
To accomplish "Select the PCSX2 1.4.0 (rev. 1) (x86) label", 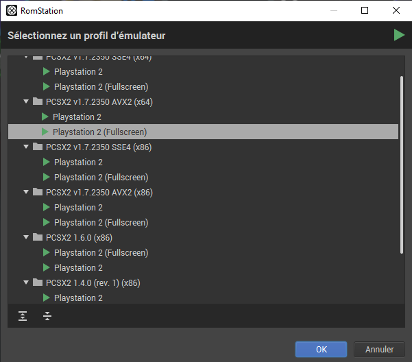I will [93, 283].
